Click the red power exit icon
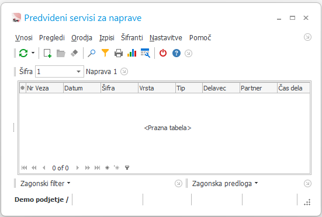This screenshot has width=322, height=217. [163, 53]
